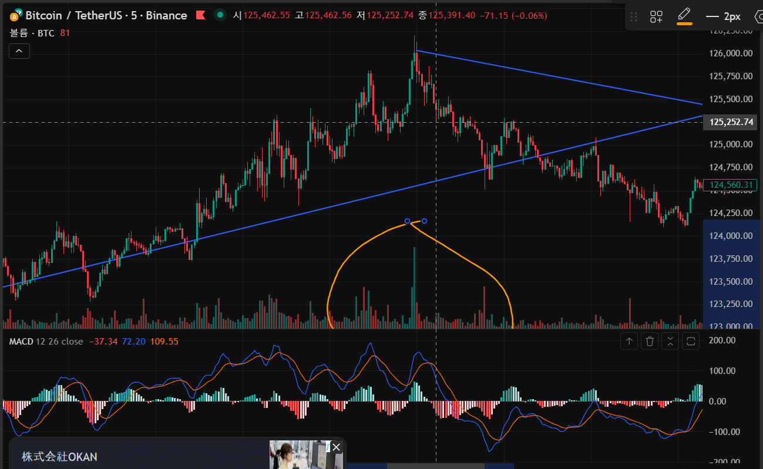The width and height of the screenshot is (763, 469).
Task: Click the green 124,560.31 current price label
Action: [x=731, y=185]
